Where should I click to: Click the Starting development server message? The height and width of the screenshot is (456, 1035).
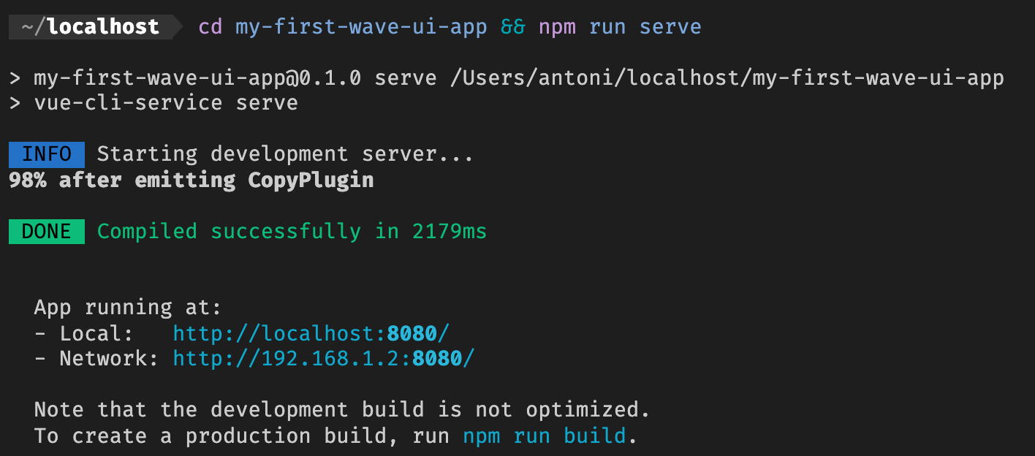pos(285,153)
